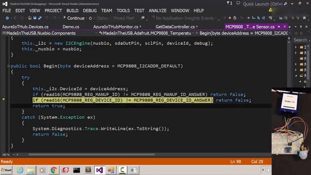Screen dimensions: 311x175
Task: Open the ANALYZE menu
Action: click(x=157, y=11)
